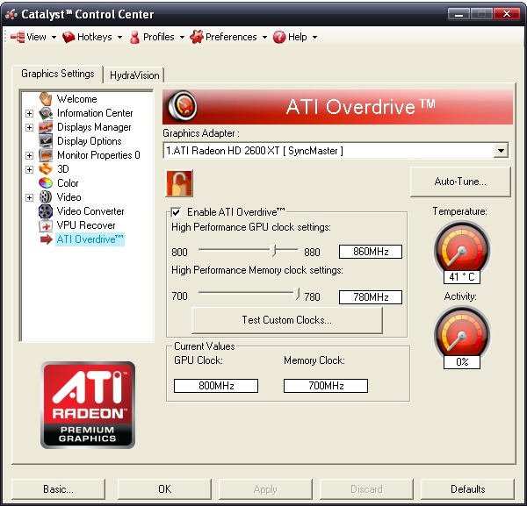Viewport: 527px width, 506px height.
Task: Select Color in the tree
Action: [68, 183]
